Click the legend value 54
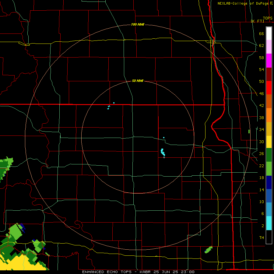The image size is (274, 274). tap(262, 69)
